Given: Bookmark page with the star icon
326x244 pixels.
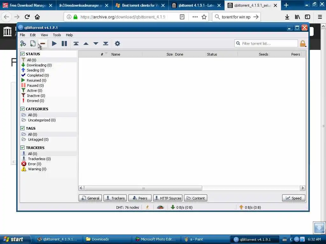Looking at the screenshot, I should (x=204, y=17).
